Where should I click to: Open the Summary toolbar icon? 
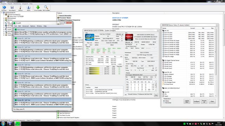tap(4, 8)
